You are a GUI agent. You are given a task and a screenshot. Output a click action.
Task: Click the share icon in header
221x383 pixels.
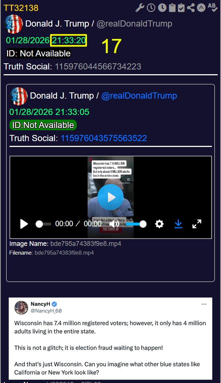click(191, 8)
